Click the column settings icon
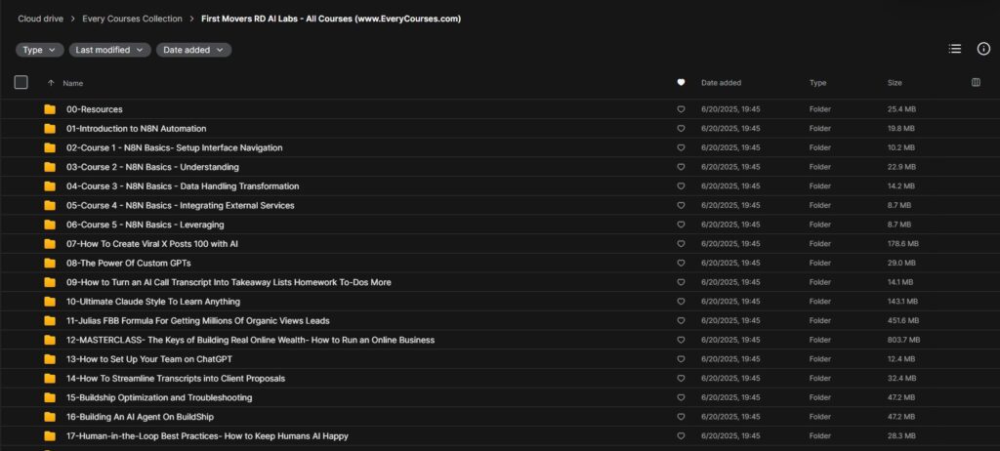The image size is (1000, 451). click(976, 82)
